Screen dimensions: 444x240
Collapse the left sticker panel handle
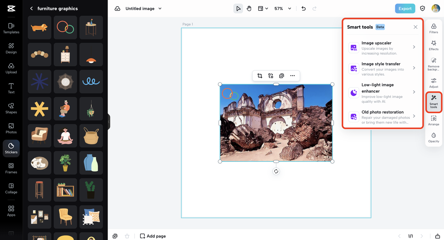coord(109,122)
